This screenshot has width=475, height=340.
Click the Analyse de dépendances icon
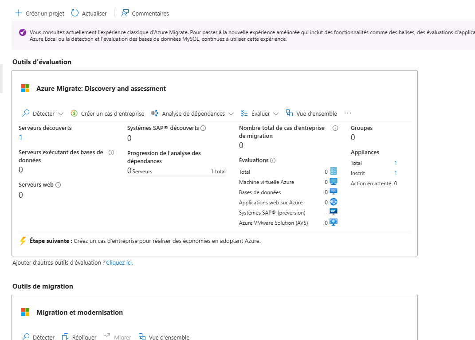point(155,113)
